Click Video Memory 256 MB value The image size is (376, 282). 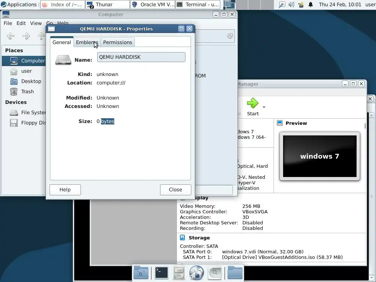point(251,206)
